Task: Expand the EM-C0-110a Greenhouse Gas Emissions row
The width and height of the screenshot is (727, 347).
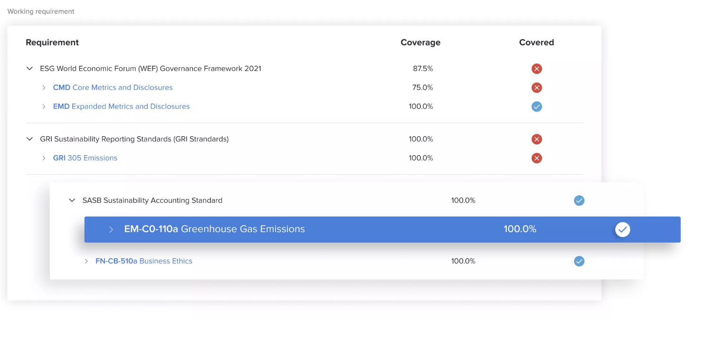Action: pos(111,229)
